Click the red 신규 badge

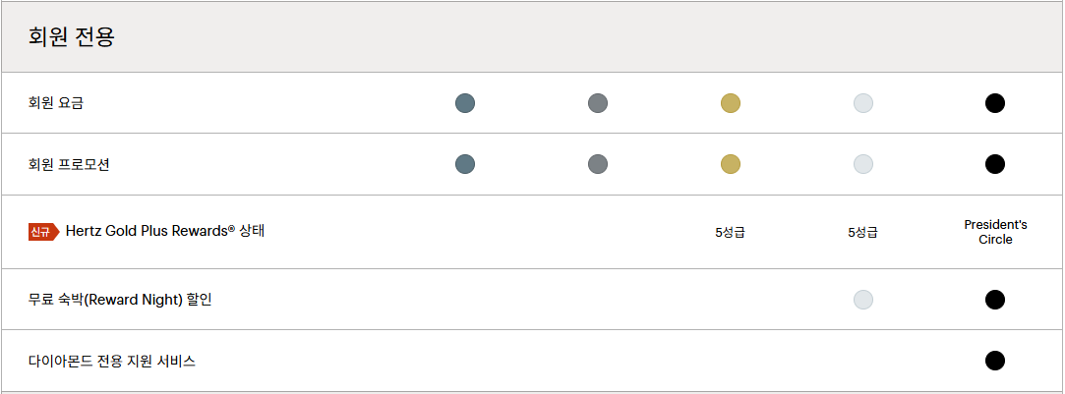click(x=43, y=232)
